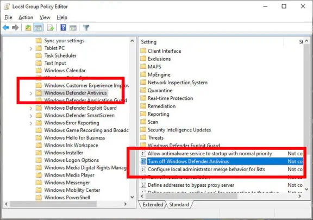Switch to the Extended tab
Viewport: 313px width, 220px height.
tap(153, 205)
